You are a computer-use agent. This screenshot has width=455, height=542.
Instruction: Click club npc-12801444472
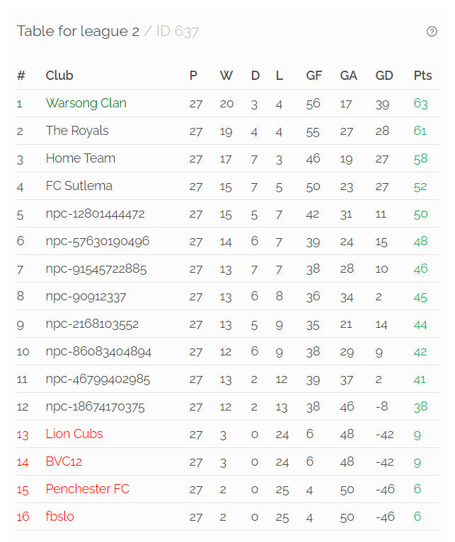coord(95,213)
